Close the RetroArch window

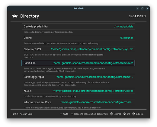(147, 8)
